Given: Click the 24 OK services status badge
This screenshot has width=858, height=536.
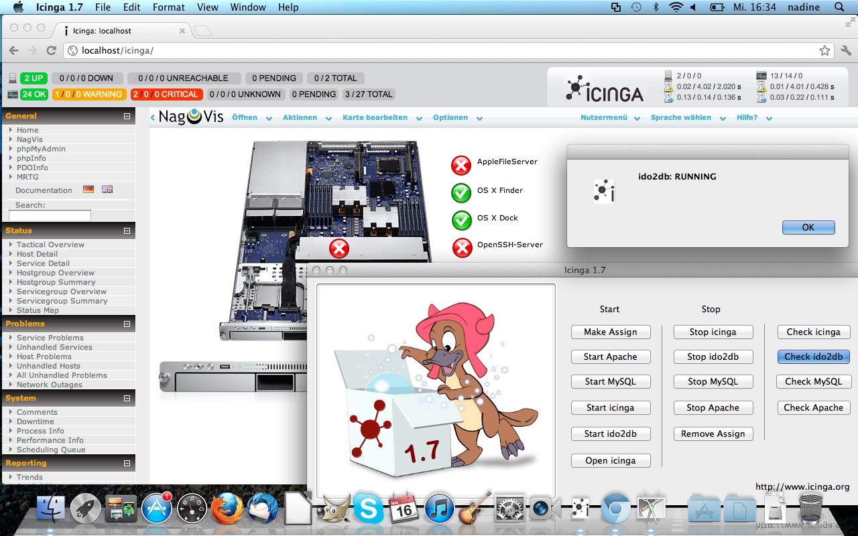Looking at the screenshot, I should point(34,94).
